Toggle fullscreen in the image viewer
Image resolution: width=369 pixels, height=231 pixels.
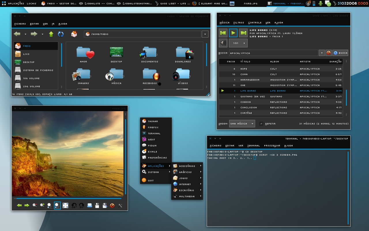point(65,206)
